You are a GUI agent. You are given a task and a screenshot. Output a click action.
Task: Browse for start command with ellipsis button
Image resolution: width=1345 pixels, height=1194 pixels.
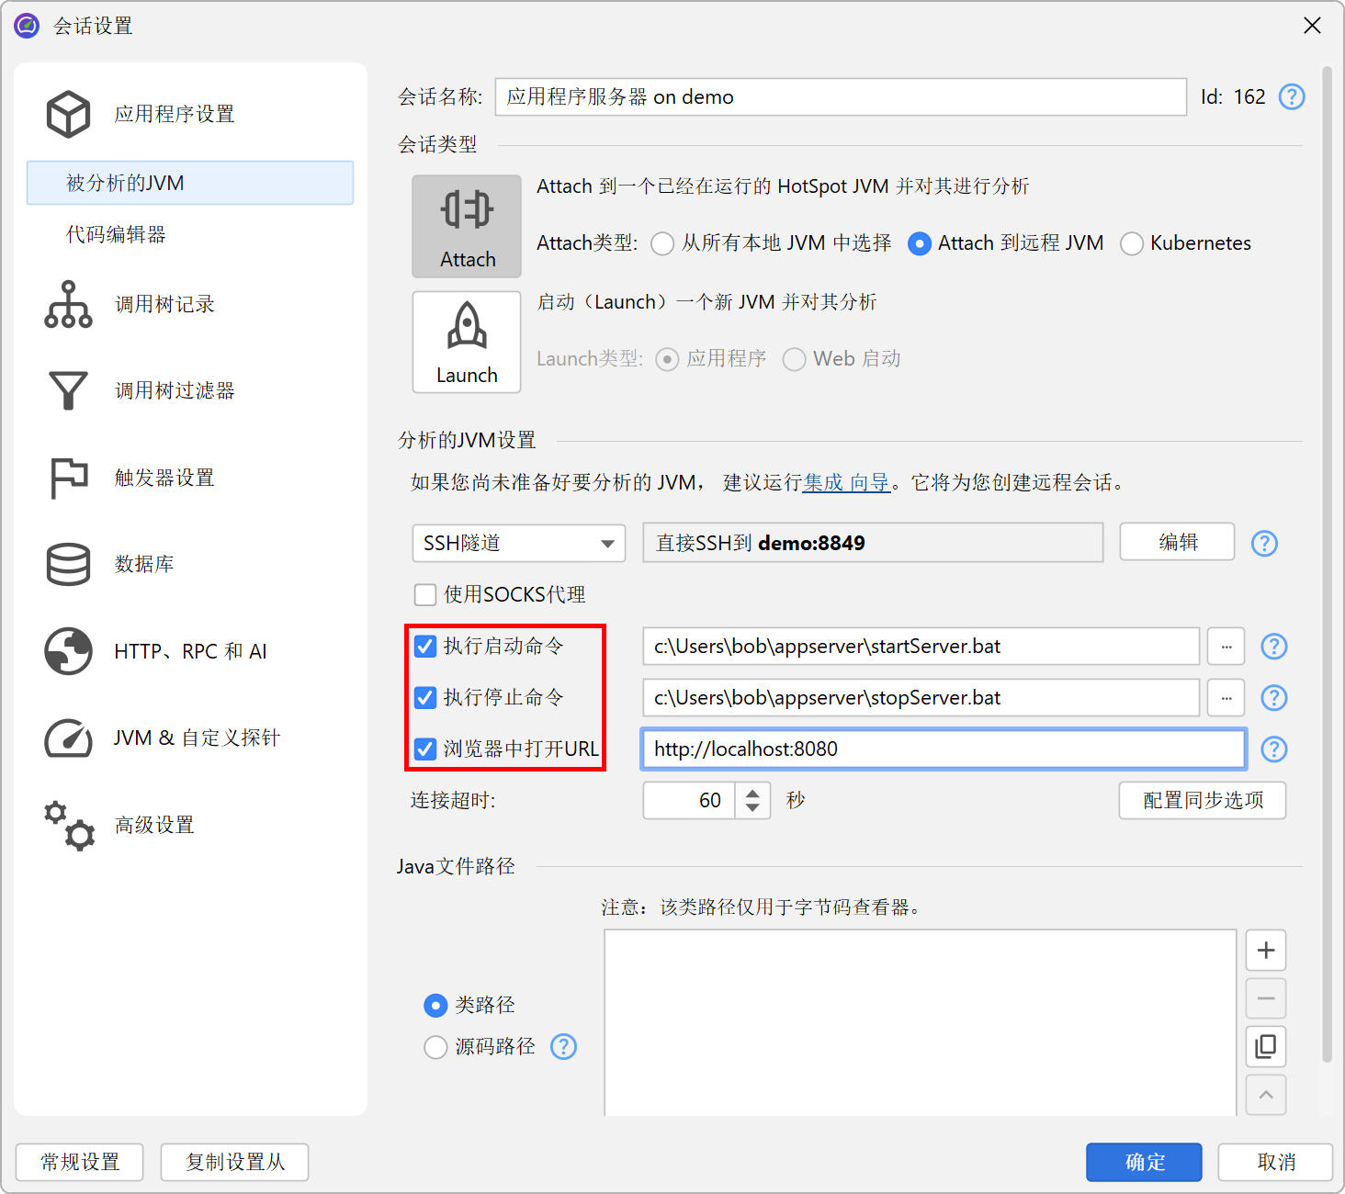[x=1226, y=647]
